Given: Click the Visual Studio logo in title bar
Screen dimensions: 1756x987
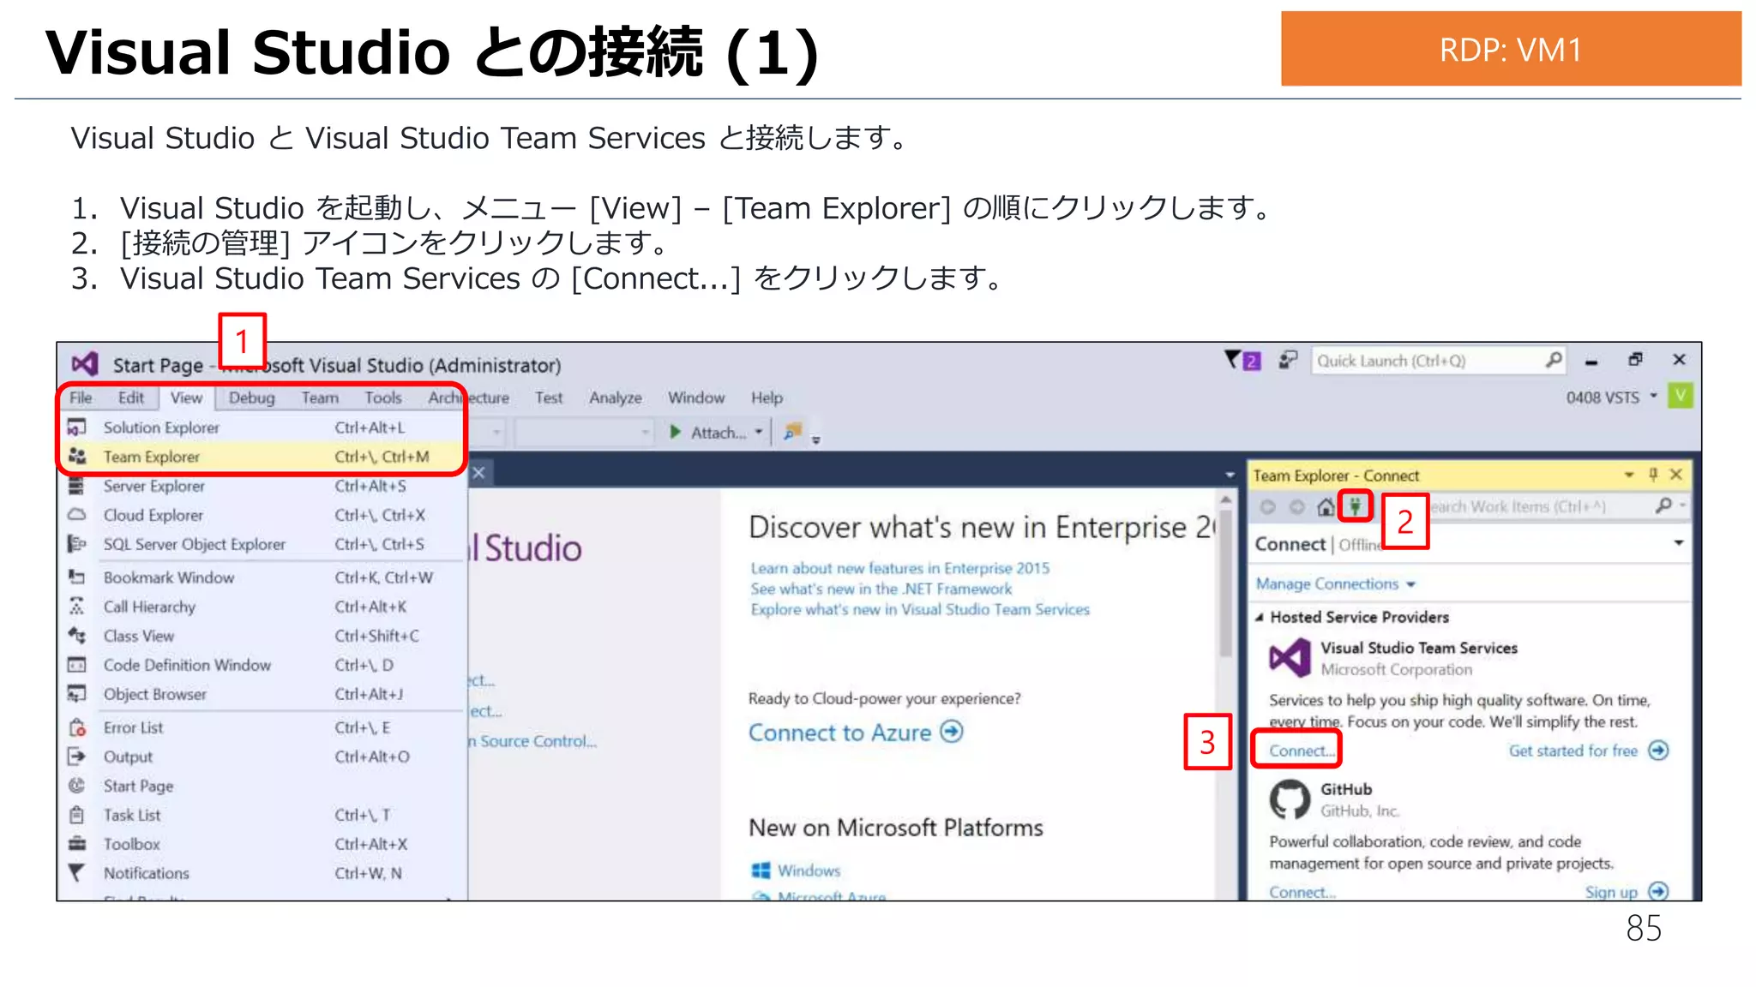Looking at the screenshot, I should point(85,364).
